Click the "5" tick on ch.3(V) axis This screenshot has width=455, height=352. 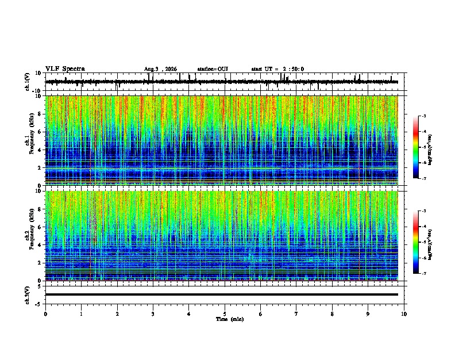pyautogui.click(x=40, y=286)
